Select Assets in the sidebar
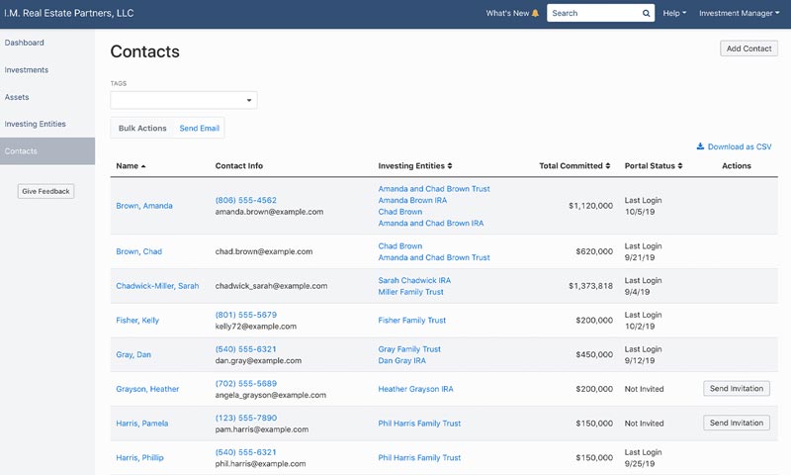 [x=17, y=97]
